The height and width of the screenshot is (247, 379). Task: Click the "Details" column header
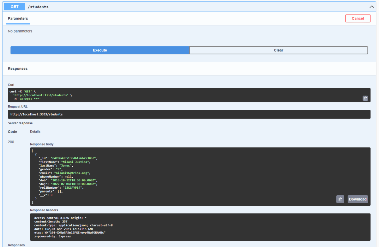[x=35, y=132]
